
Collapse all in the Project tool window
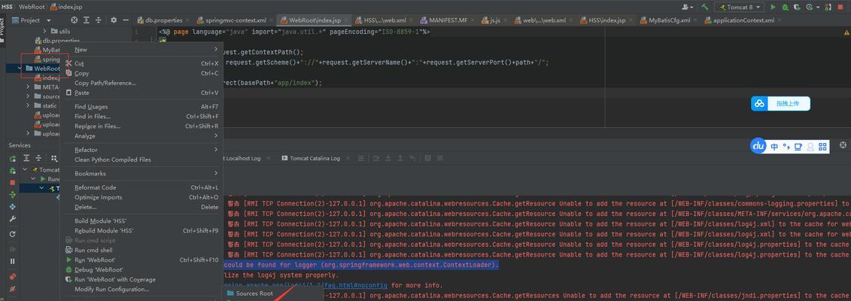click(x=99, y=20)
